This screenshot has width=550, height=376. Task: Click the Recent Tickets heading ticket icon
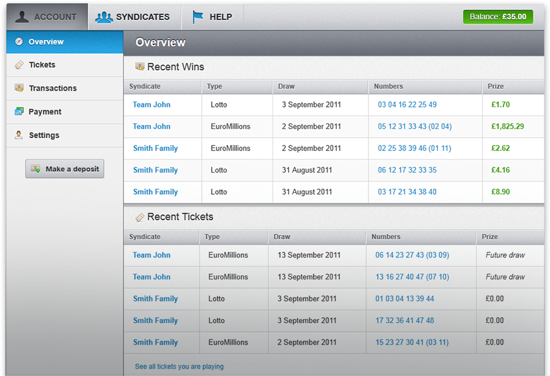pos(140,217)
